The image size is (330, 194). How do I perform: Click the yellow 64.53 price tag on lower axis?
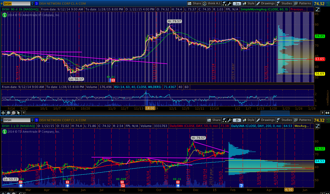click(319, 161)
